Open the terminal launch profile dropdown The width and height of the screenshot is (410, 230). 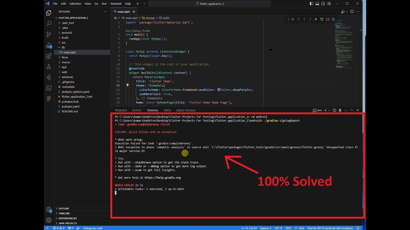[x=329, y=110]
